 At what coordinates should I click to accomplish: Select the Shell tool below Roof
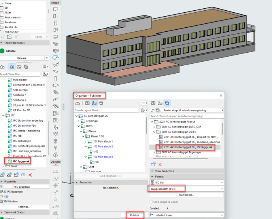click(x=56, y=65)
